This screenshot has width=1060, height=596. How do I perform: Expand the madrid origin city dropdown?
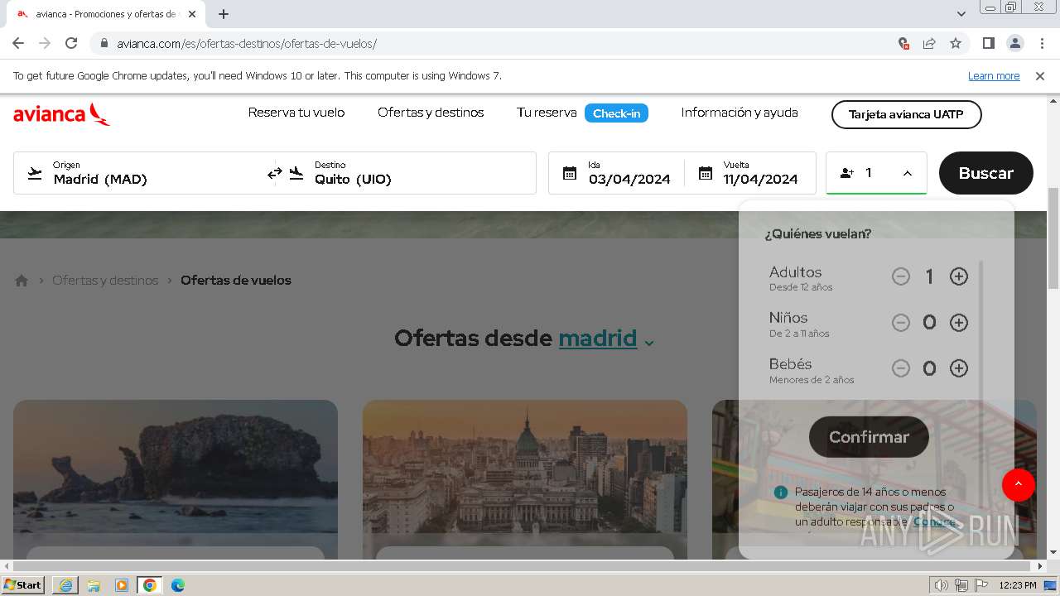click(649, 342)
